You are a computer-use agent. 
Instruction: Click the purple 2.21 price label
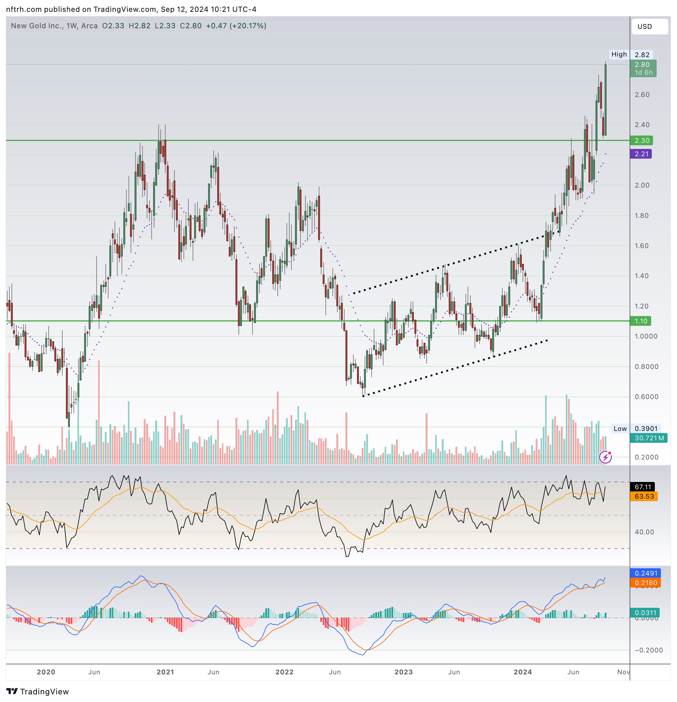pyautogui.click(x=641, y=154)
